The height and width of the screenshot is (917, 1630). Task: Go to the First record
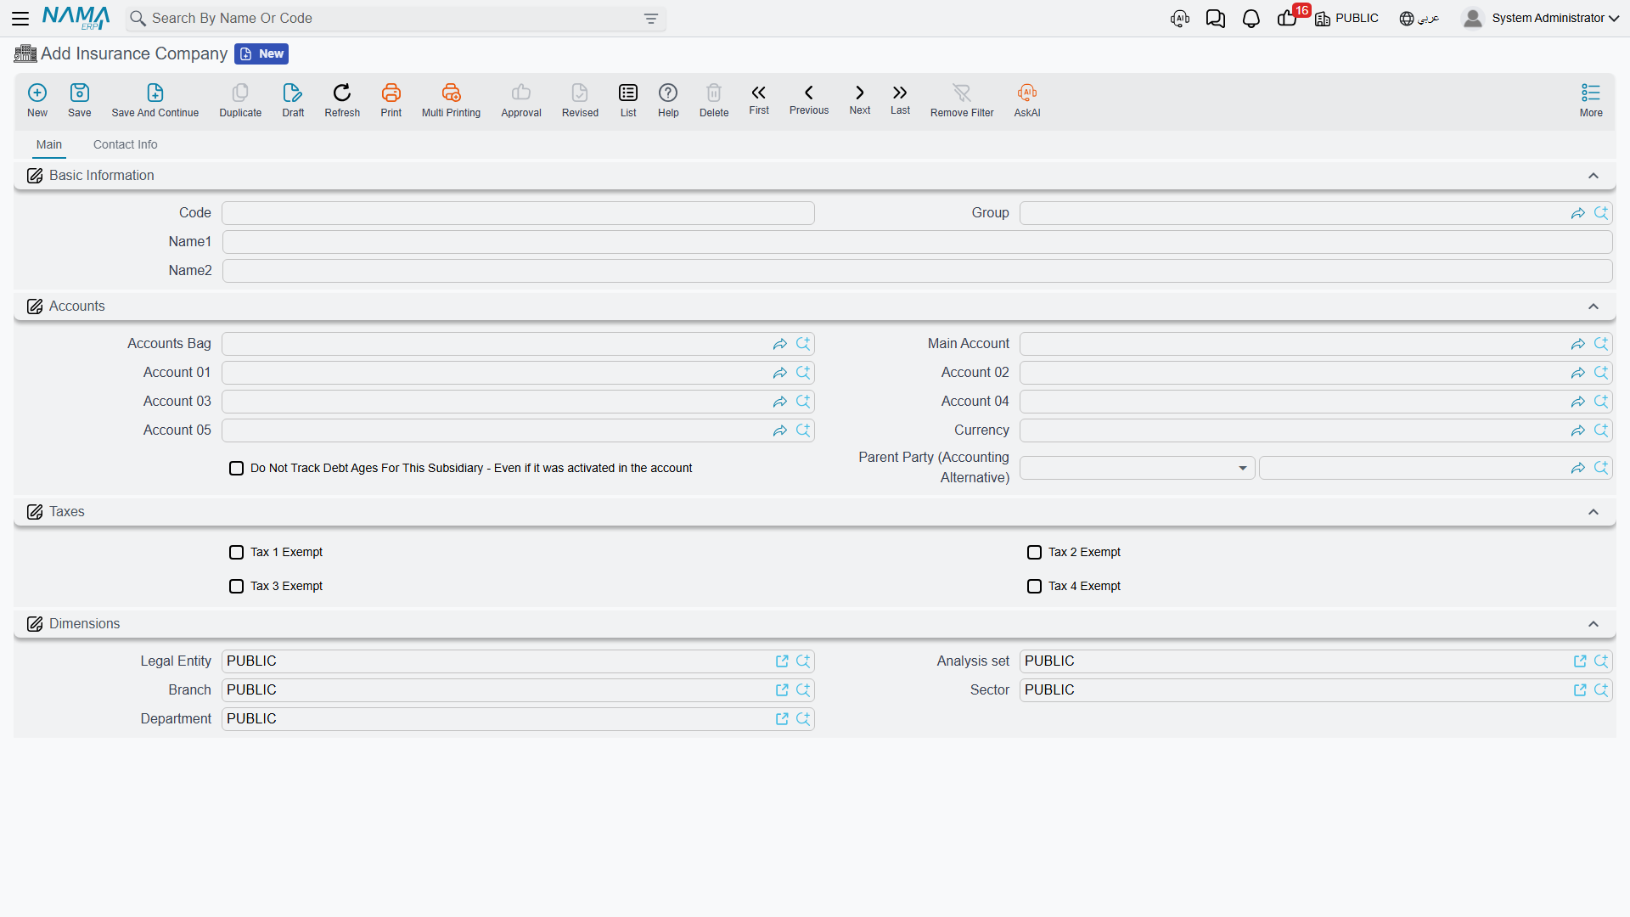(x=759, y=99)
